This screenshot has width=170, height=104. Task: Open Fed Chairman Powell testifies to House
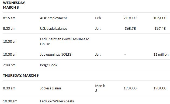pos(64,41)
